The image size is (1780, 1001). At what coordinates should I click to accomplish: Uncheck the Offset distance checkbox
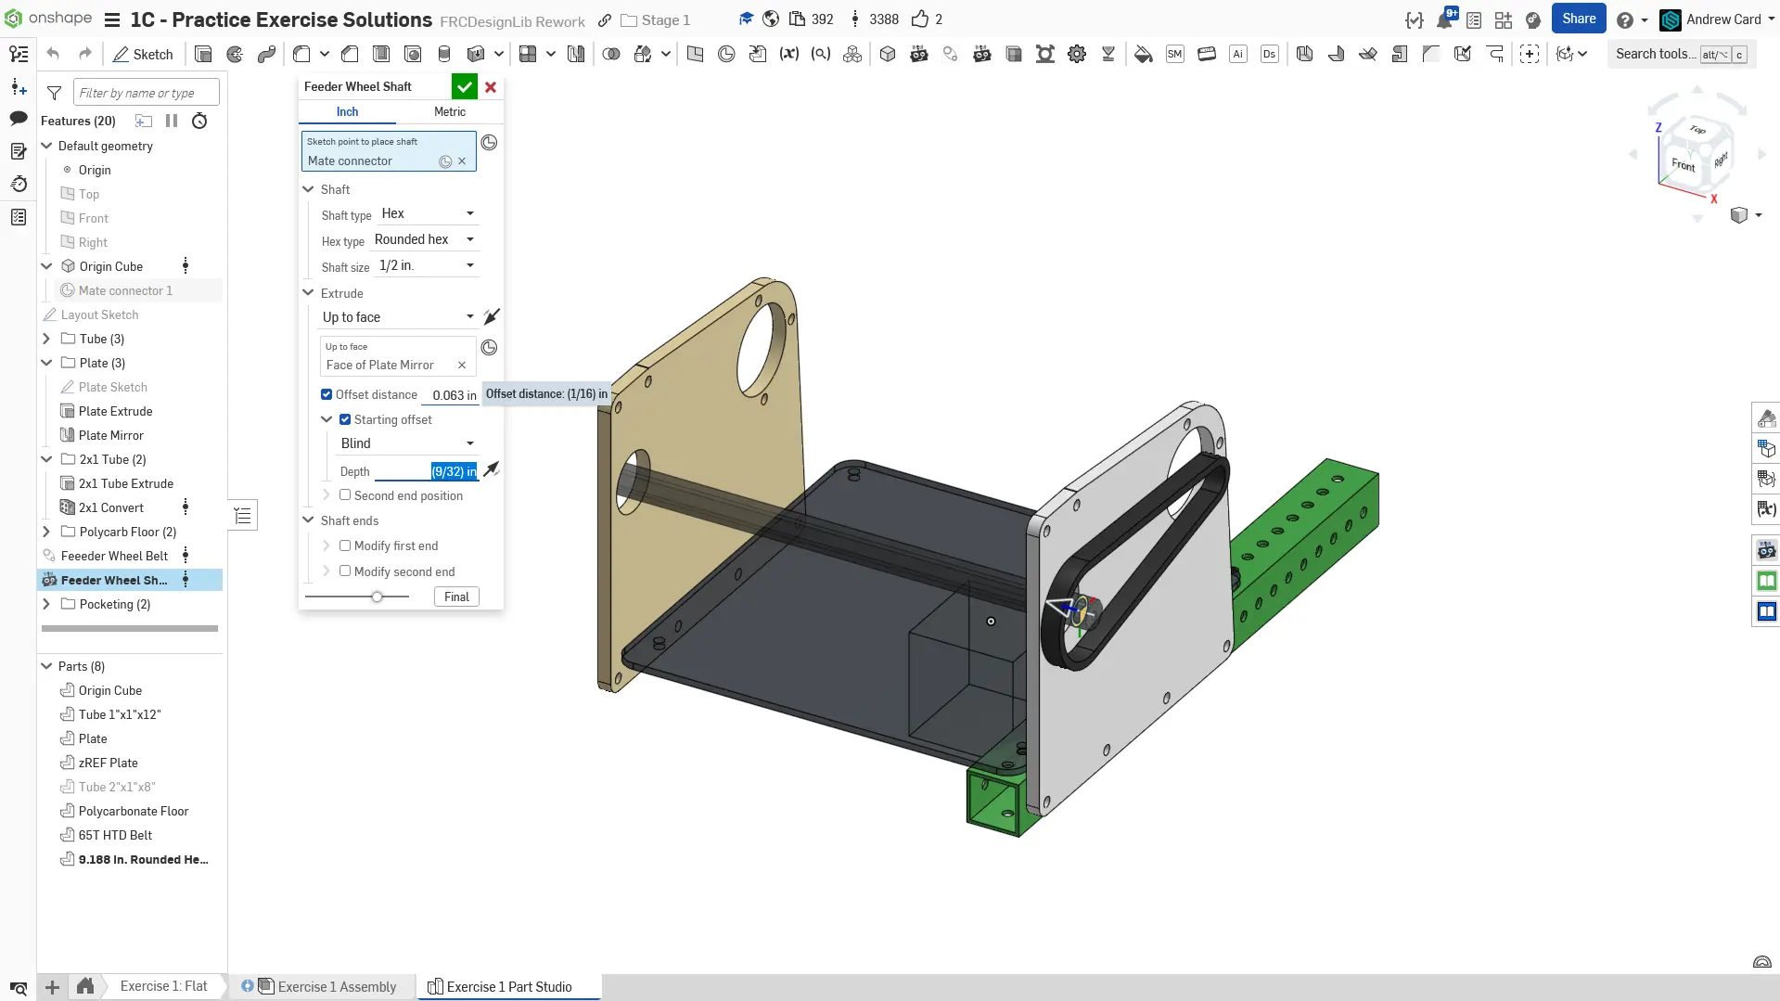point(327,394)
